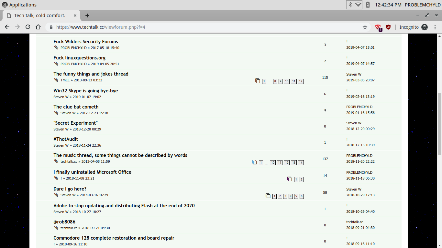Go to page 3 of Dare I go here
442x248 pixels.
(x=285, y=196)
